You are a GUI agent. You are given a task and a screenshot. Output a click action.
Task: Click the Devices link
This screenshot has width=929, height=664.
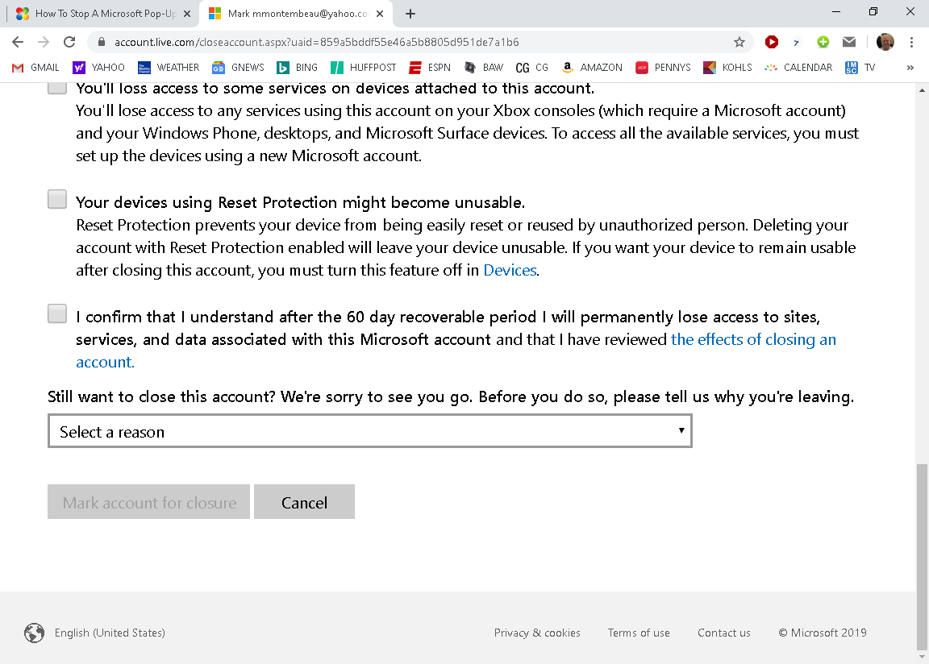510,271
